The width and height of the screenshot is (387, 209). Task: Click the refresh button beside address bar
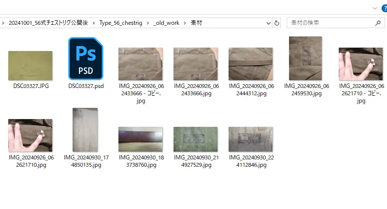[277, 23]
